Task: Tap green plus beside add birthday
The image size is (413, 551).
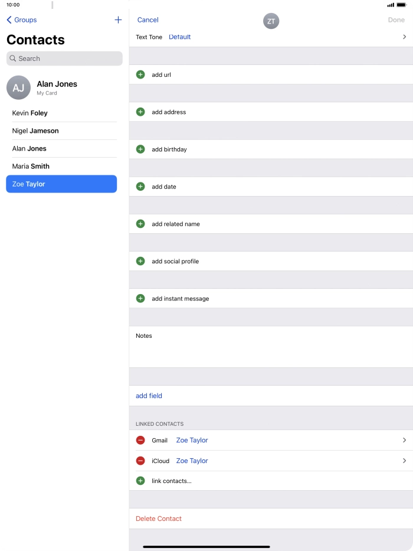Action: click(x=140, y=149)
